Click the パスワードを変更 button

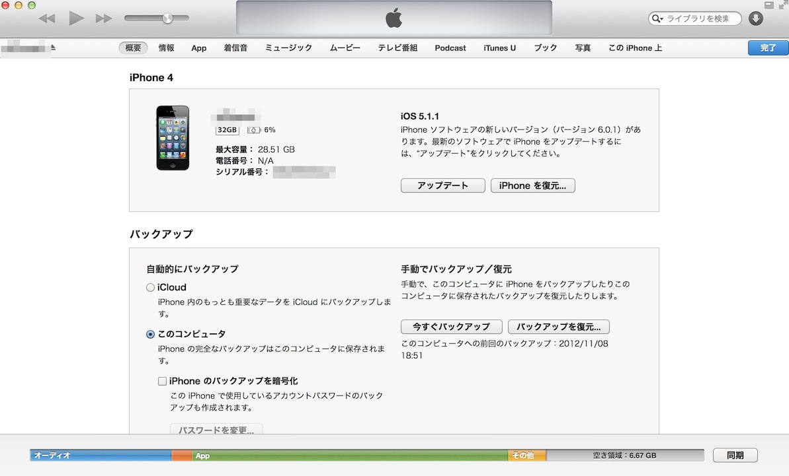[216, 430]
